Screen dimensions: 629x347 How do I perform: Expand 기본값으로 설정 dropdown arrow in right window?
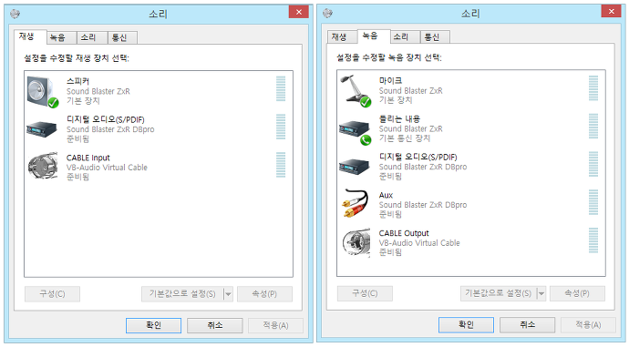click(x=541, y=293)
